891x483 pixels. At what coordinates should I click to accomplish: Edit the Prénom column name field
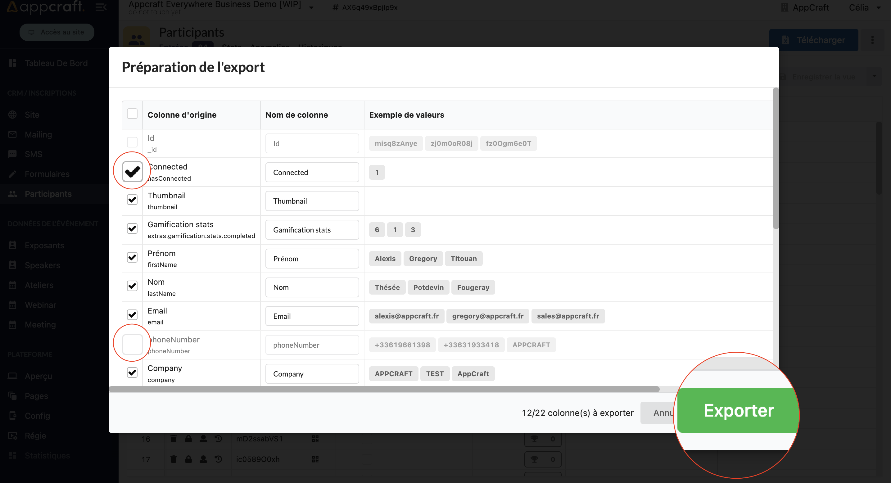point(312,259)
